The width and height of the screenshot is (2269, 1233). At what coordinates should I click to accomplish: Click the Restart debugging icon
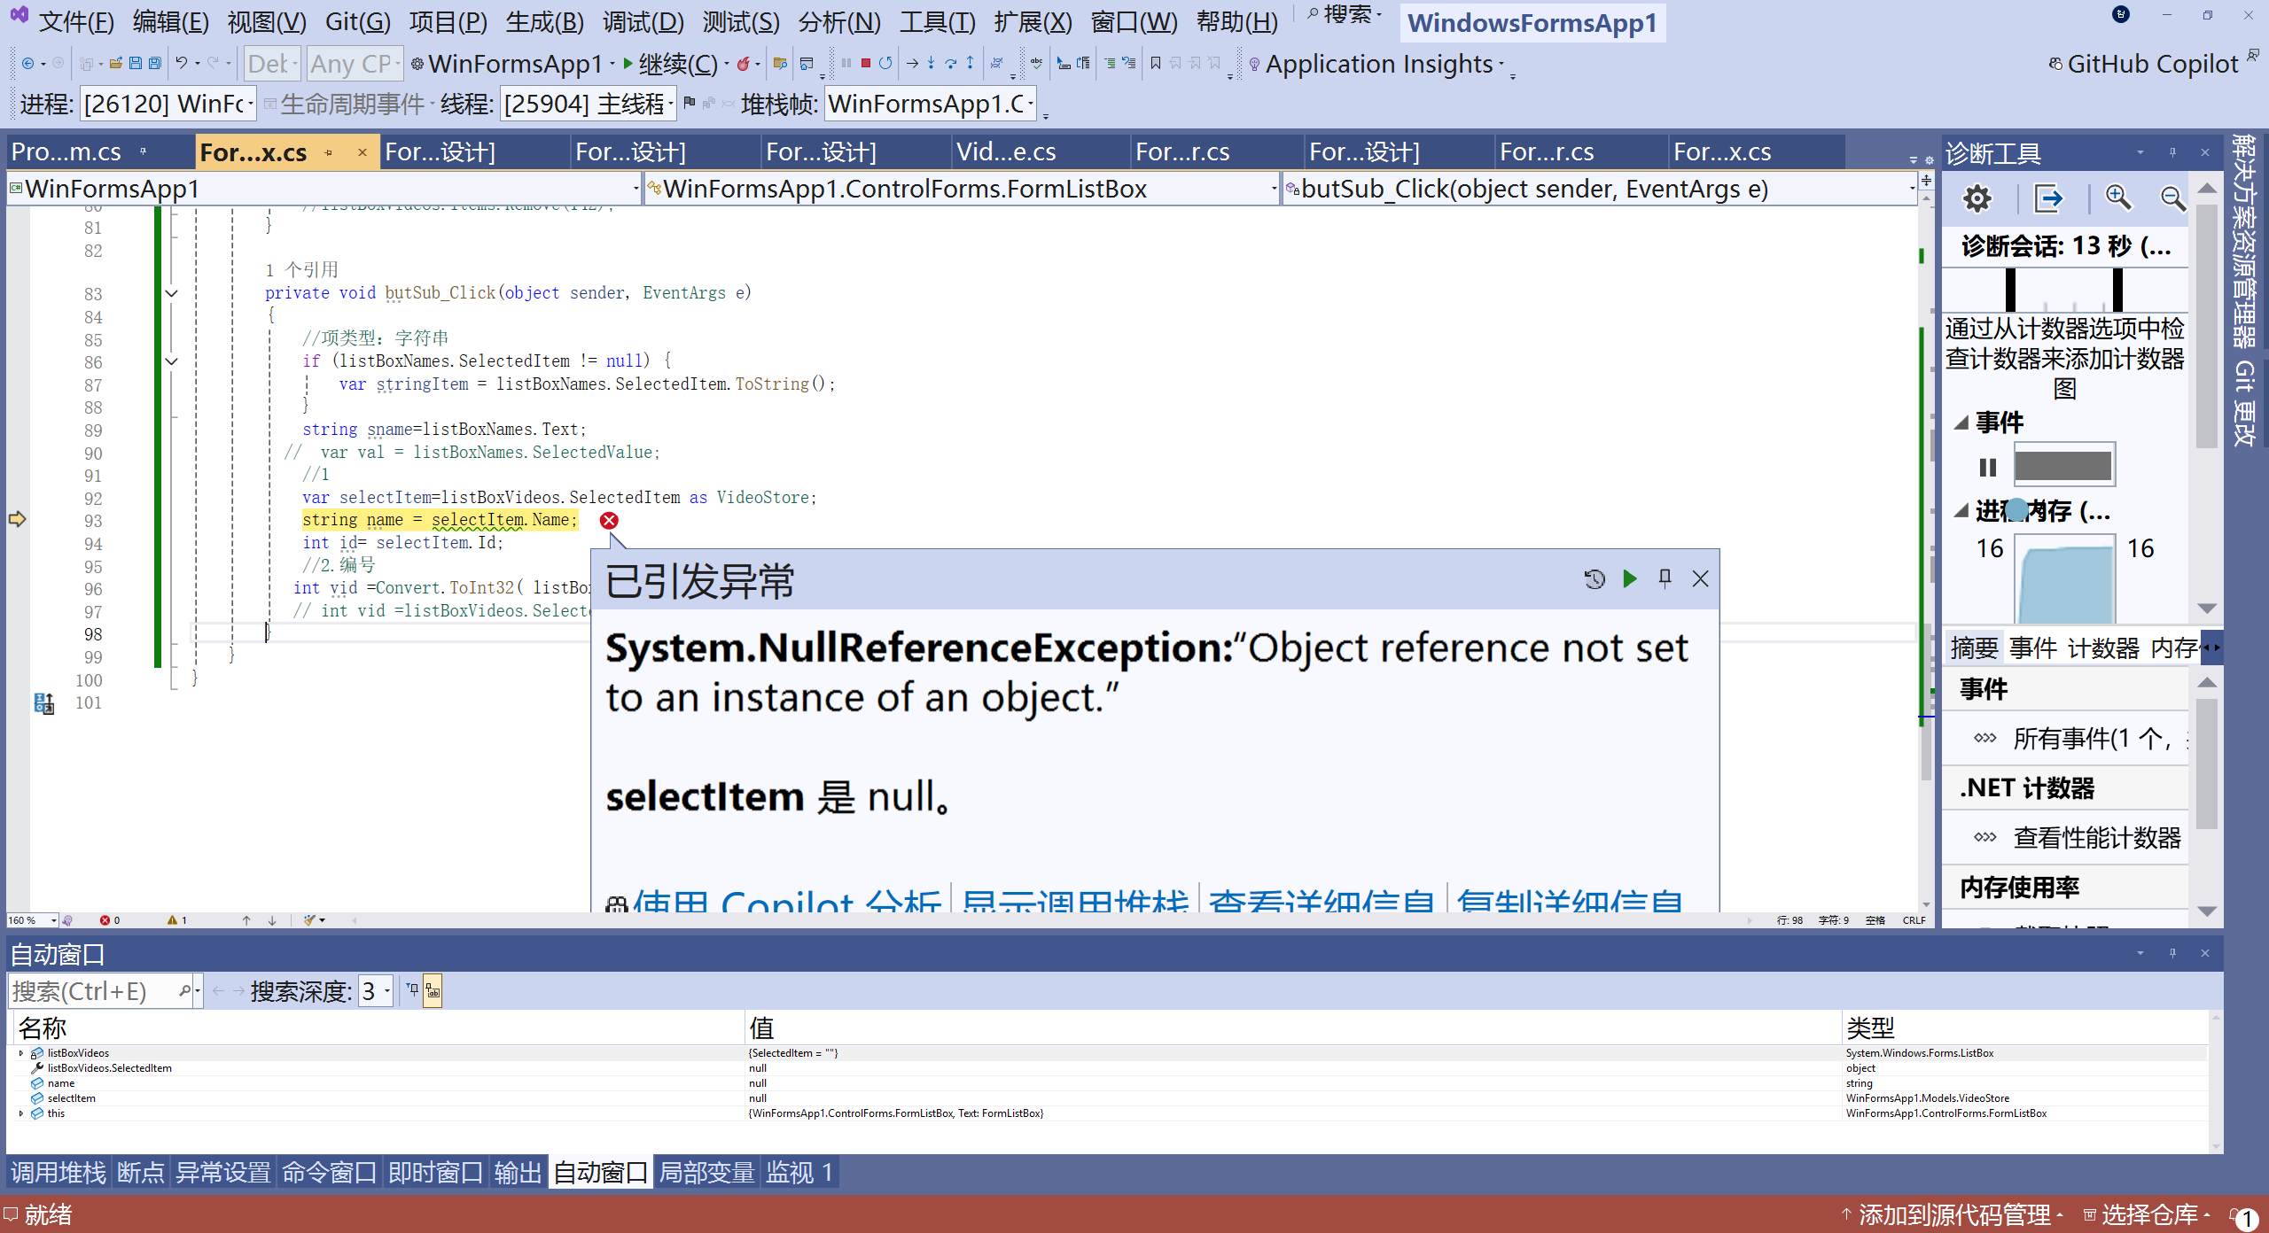pos(885,63)
